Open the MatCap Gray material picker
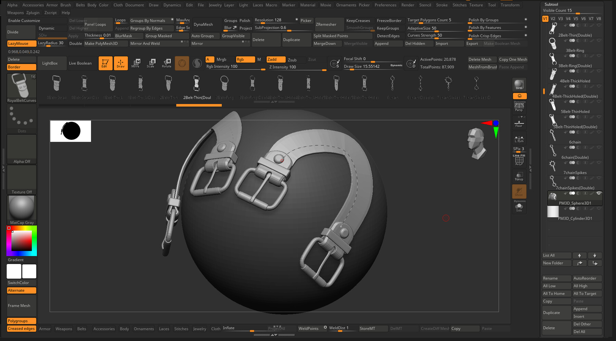This screenshot has height=341, width=616. [x=22, y=210]
